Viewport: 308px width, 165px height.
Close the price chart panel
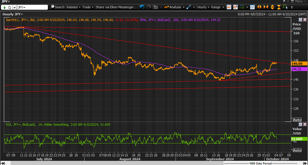tap(305, 20)
